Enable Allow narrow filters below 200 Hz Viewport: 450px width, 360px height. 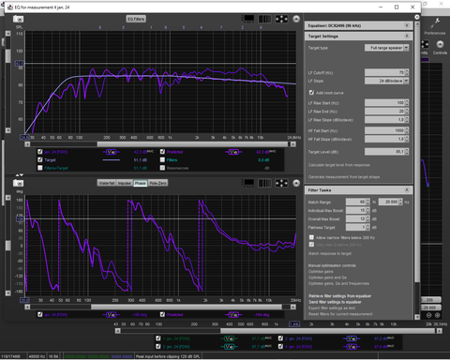(311, 237)
